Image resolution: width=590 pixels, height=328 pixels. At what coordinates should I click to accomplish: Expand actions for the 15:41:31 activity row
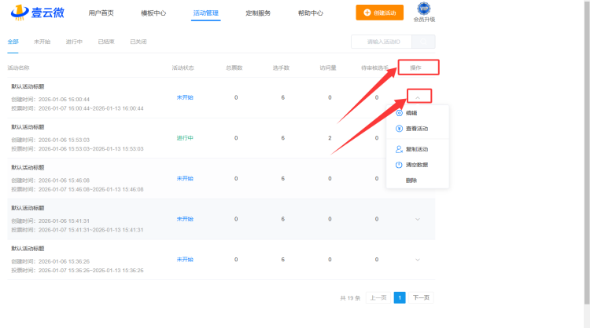[x=418, y=219]
